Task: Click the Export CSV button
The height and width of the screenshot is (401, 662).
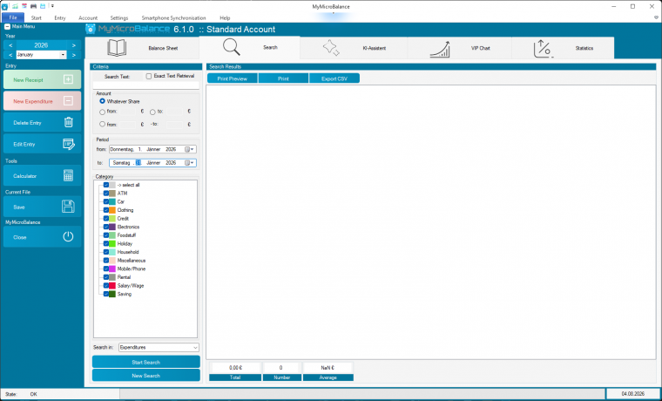Action: (334, 78)
